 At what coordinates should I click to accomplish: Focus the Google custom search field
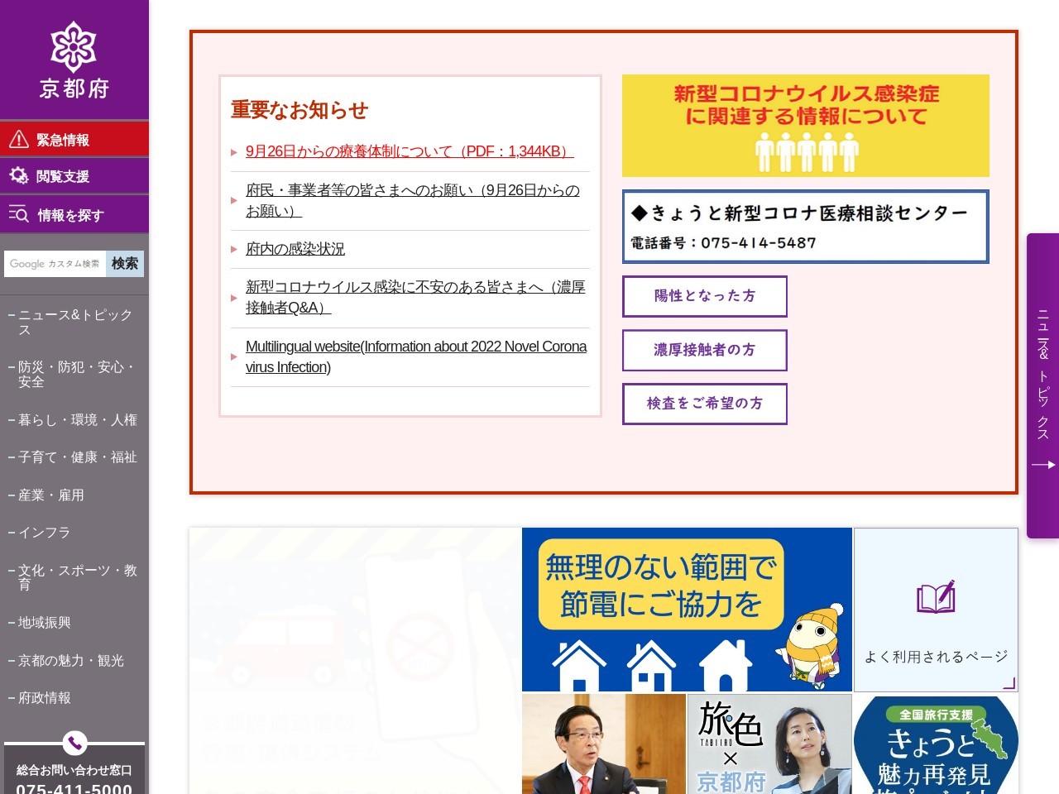(x=55, y=264)
